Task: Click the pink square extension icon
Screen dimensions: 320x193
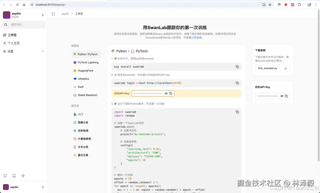Action: point(293,4)
